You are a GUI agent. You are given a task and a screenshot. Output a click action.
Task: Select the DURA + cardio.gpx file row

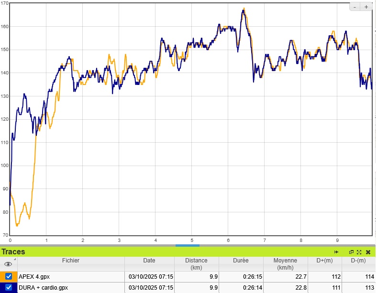click(71, 287)
